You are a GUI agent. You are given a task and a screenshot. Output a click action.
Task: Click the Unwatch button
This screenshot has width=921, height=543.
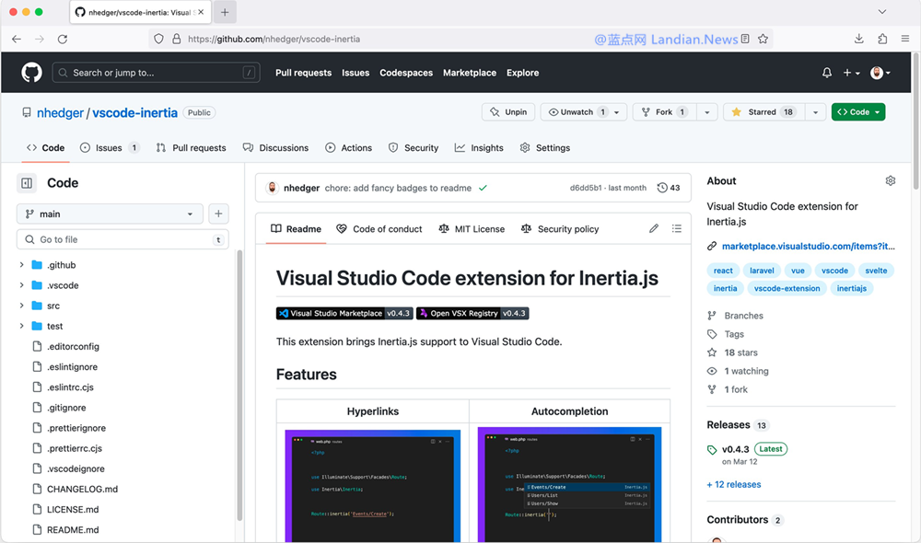coord(578,112)
